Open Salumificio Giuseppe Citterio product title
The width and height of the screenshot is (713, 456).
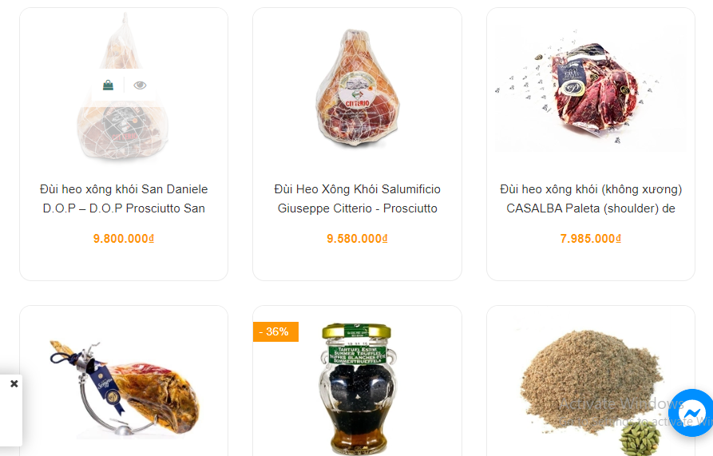(x=358, y=199)
